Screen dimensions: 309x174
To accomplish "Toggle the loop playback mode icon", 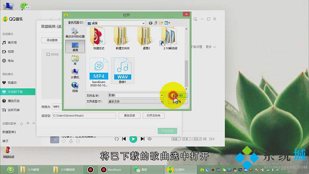I will click(x=117, y=139).
